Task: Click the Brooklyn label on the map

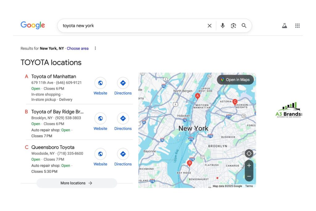Action: [x=218, y=146]
